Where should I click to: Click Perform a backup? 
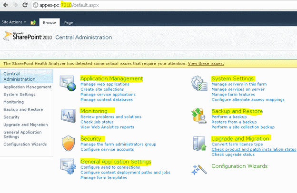coord(229,117)
